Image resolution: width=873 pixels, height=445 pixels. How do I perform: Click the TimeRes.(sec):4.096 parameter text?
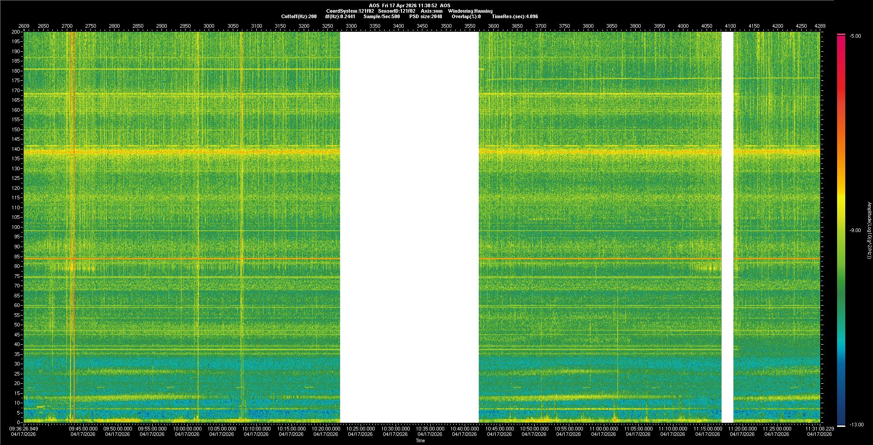(x=515, y=16)
